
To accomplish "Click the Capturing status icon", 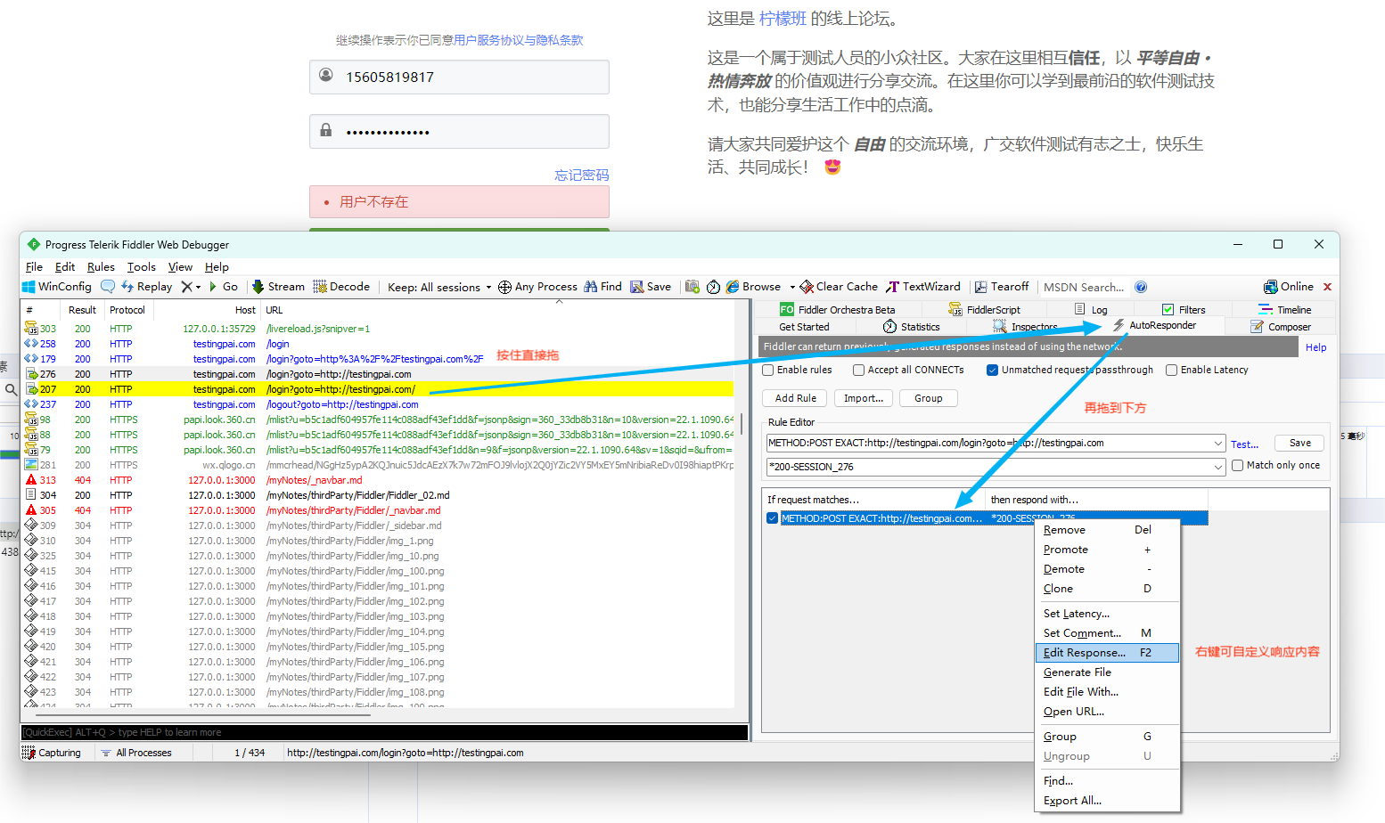I will coord(29,753).
